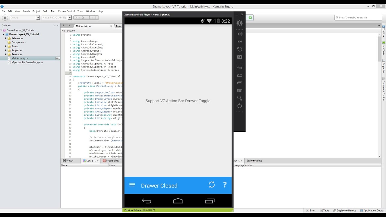Expand the Assets folder

tap(6, 46)
